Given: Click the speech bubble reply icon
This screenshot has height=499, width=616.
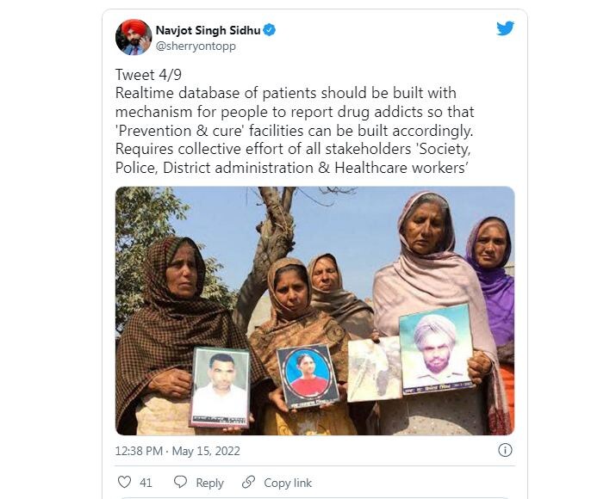Looking at the screenshot, I should click(x=180, y=482).
